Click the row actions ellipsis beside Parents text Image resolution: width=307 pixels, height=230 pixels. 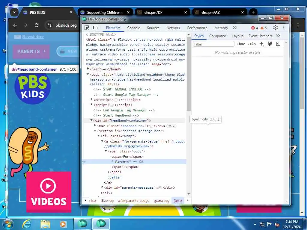pyautogui.click(x=84, y=161)
